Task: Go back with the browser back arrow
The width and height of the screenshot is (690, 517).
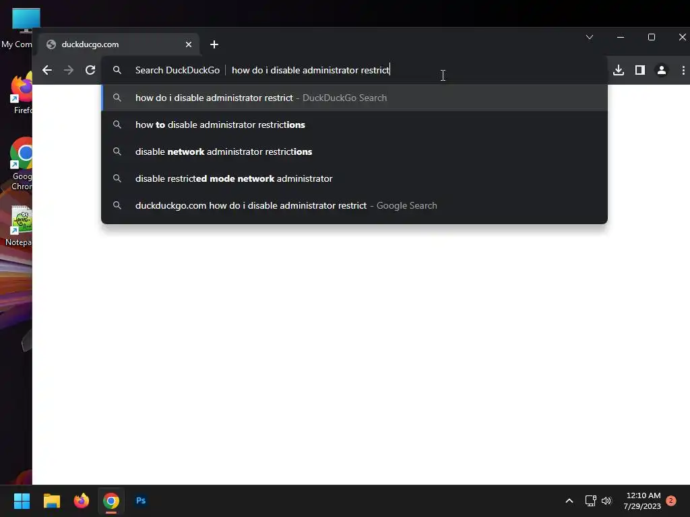Action: click(47, 70)
